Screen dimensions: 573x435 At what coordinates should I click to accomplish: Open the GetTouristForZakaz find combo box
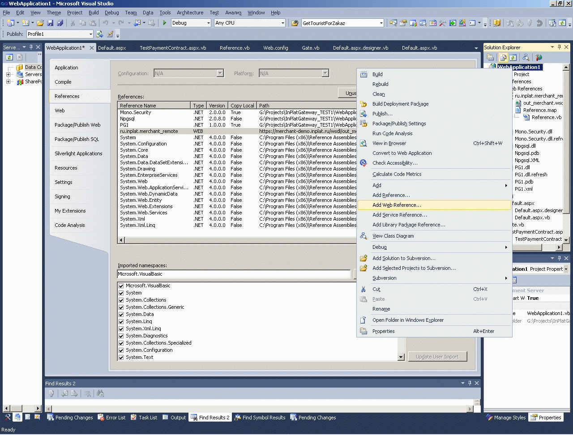click(x=342, y=23)
